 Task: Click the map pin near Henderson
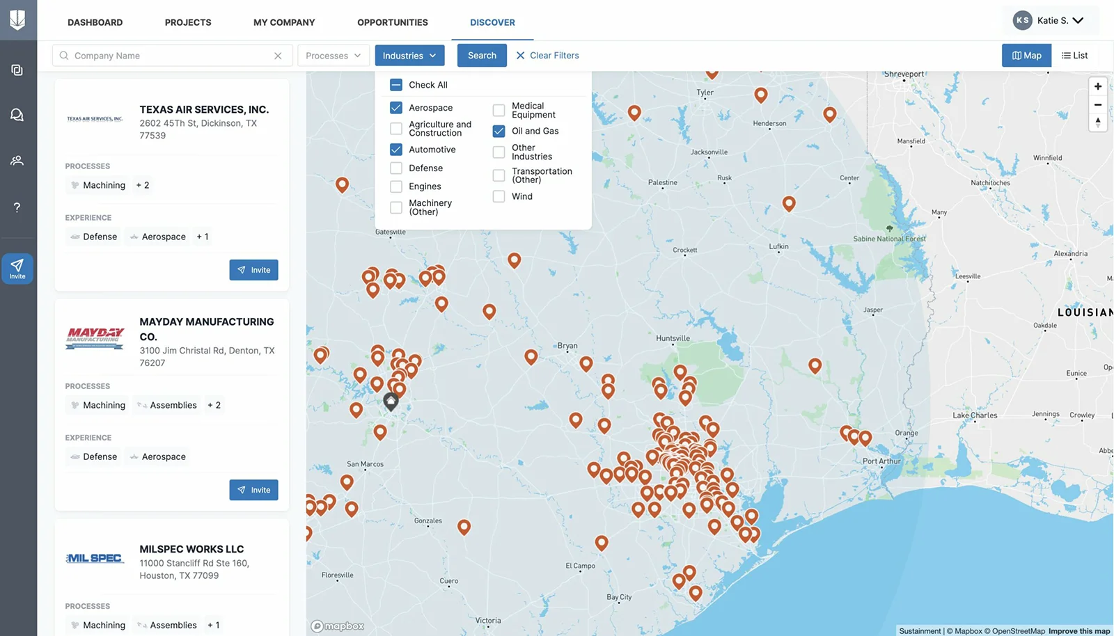761,95
